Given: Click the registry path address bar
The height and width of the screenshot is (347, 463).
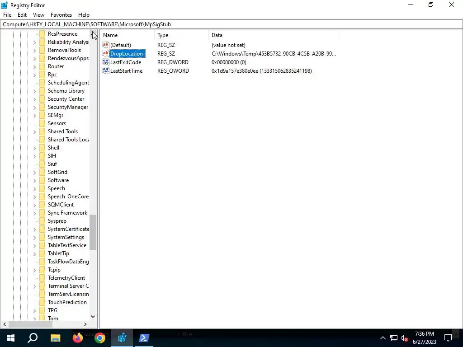Looking at the screenshot, I should pyautogui.click(x=231, y=24).
